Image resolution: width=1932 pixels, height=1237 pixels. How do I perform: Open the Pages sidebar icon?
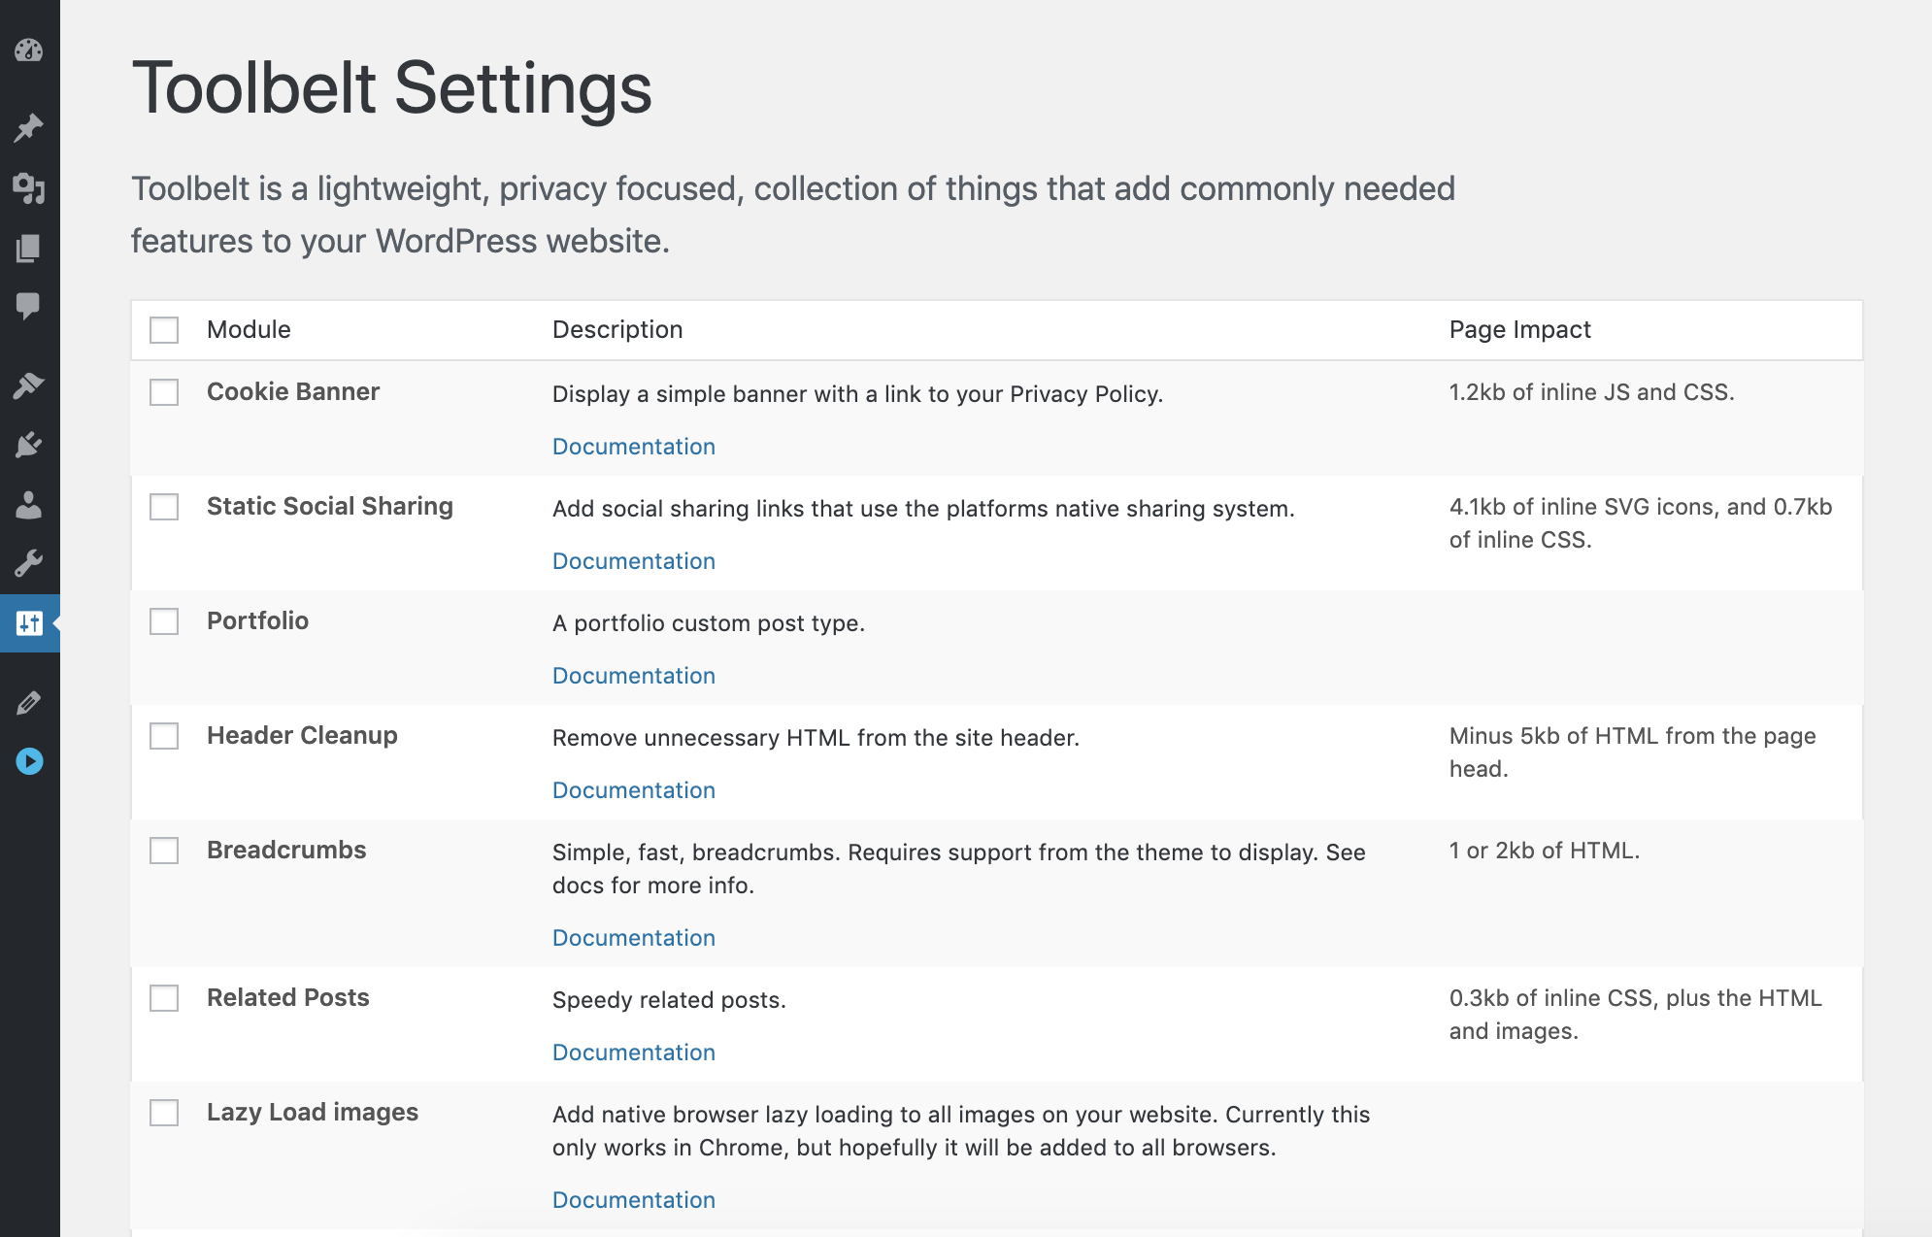pyautogui.click(x=29, y=249)
